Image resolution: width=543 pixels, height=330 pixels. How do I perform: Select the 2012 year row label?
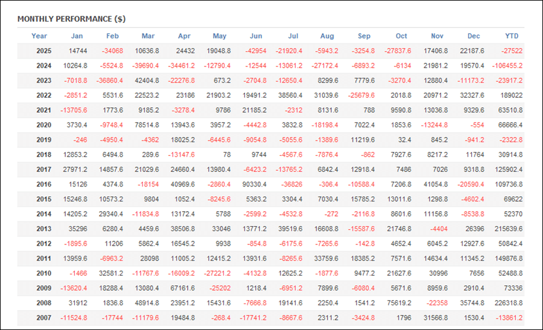[x=44, y=244]
